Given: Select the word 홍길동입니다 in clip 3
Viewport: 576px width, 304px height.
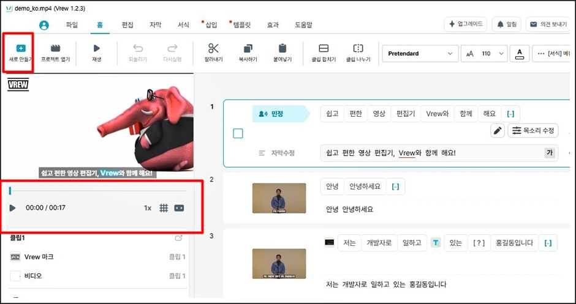Looking at the screenshot, I should [x=514, y=243].
